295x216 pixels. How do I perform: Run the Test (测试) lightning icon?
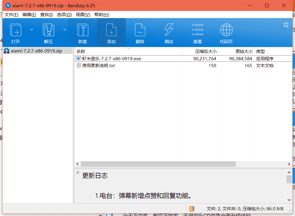click(169, 30)
